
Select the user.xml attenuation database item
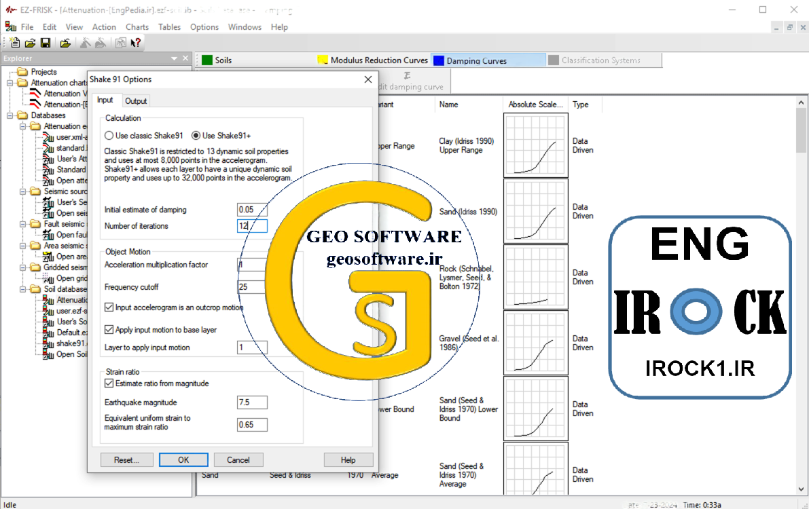[65, 137]
